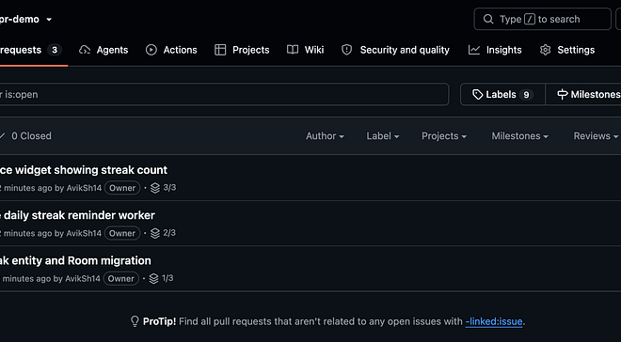Screen dimensions: 621x342
Task: Click the Settings gear icon
Action: coord(546,50)
